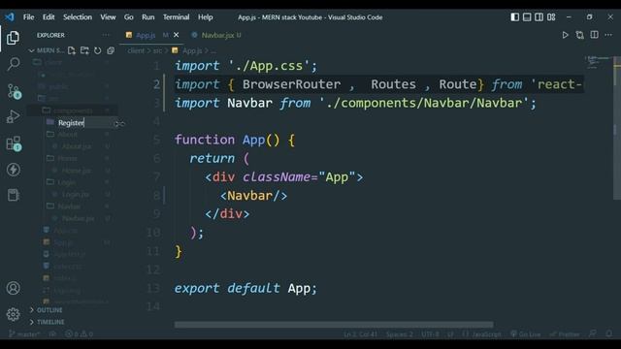Toggle bottom panel layout icon
Screen dimensions: 621x349
[x=527, y=17]
